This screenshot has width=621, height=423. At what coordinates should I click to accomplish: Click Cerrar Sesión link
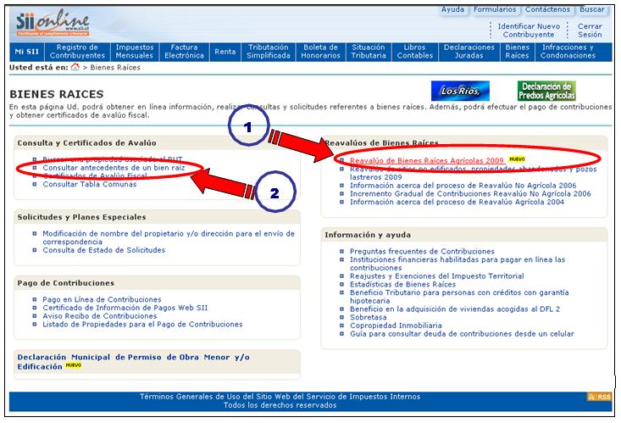[x=590, y=31]
